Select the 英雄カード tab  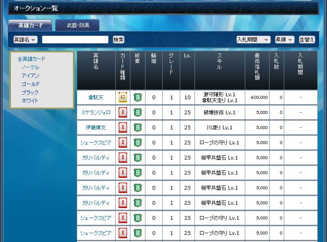30,26
